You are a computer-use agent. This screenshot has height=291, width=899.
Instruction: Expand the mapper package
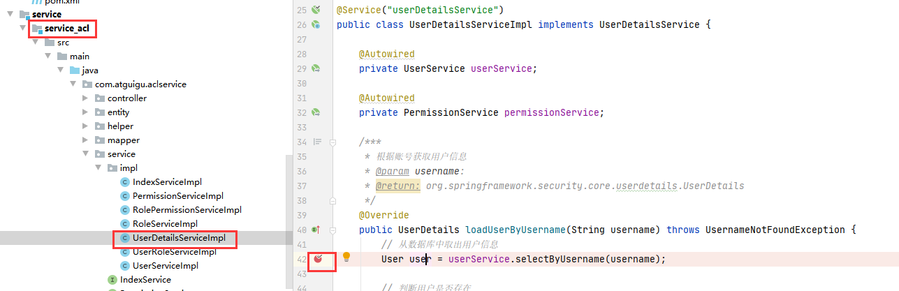[86, 140]
